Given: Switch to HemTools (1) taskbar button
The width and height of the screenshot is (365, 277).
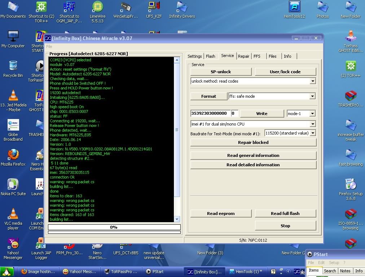Looking at the screenshot, I should pyautogui.click(x=246, y=272).
